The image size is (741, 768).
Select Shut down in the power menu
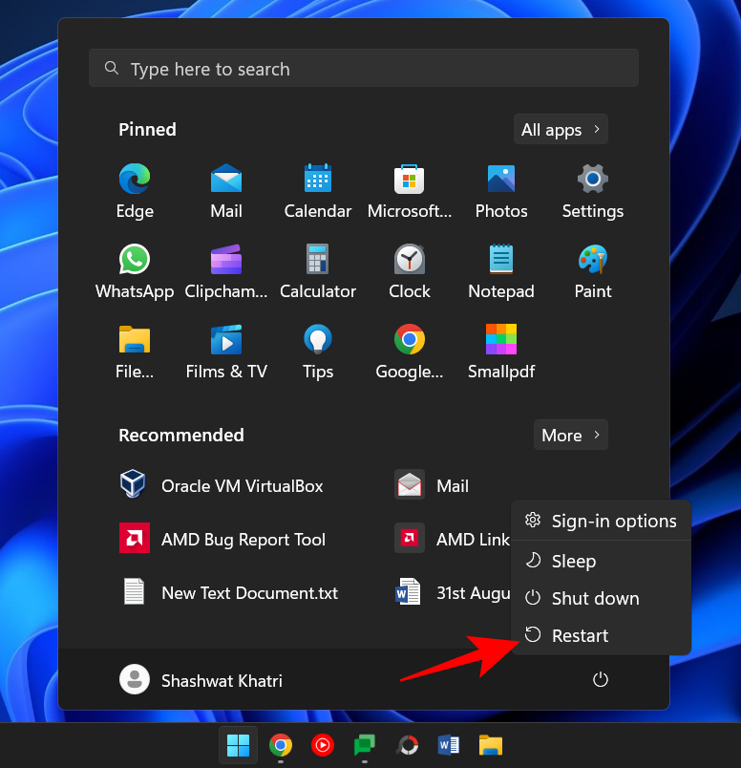click(x=601, y=598)
